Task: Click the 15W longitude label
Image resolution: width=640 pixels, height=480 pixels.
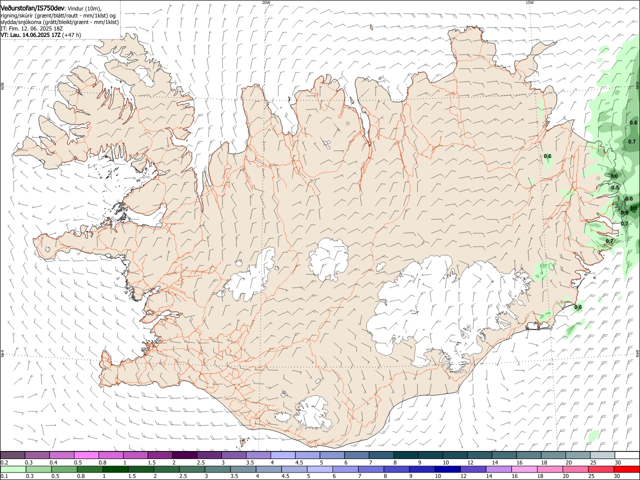Action: (x=529, y=2)
